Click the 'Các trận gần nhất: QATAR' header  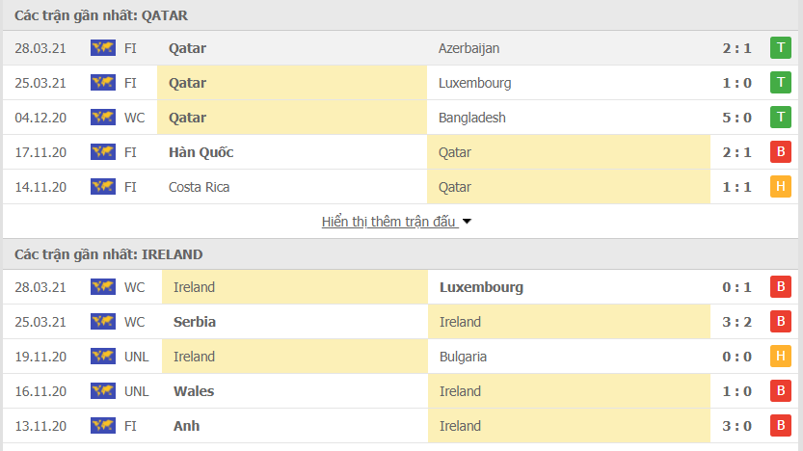101,15
